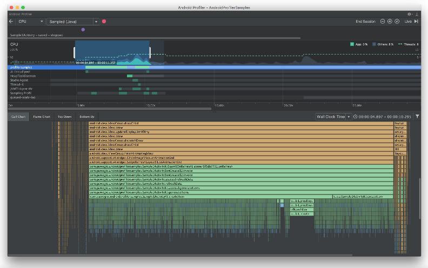Select the Thread-6 thread row
The width and height of the screenshot is (428, 268).
tap(215, 85)
